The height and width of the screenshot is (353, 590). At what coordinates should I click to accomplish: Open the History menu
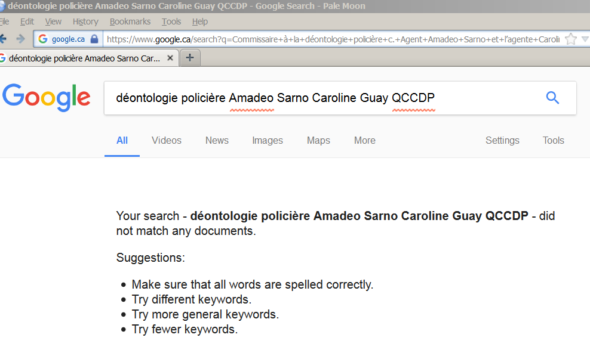point(85,21)
